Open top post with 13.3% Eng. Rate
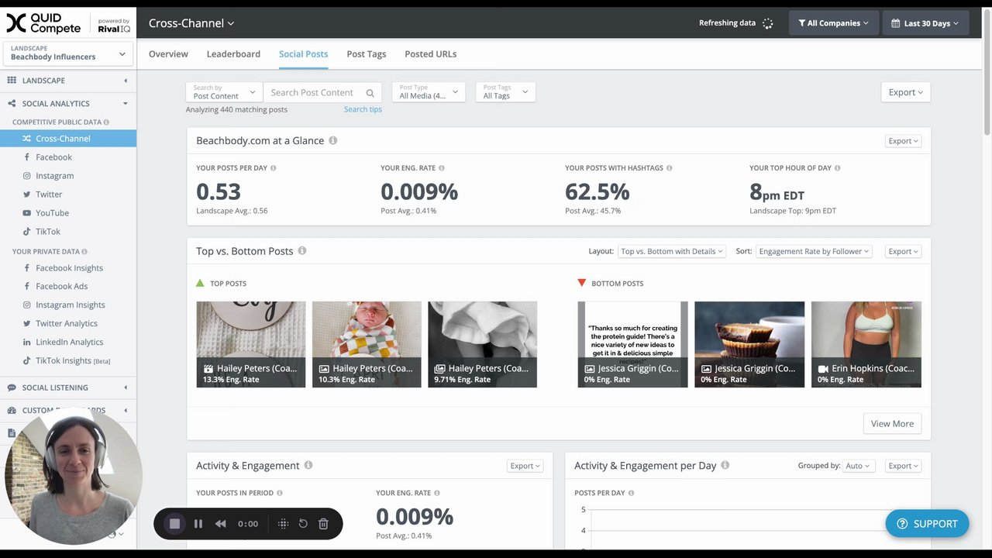This screenshot has width=992, height=558. coord(251,344)
